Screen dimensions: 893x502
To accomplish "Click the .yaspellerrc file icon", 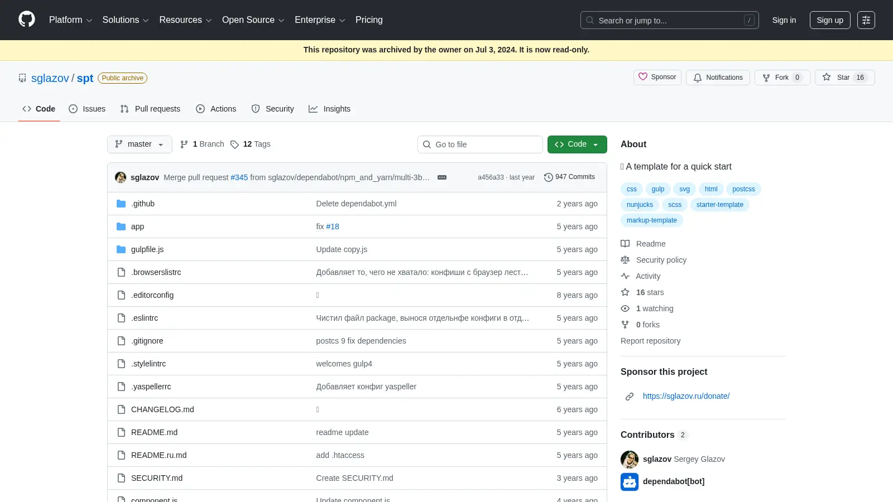I will coord(121,387).
